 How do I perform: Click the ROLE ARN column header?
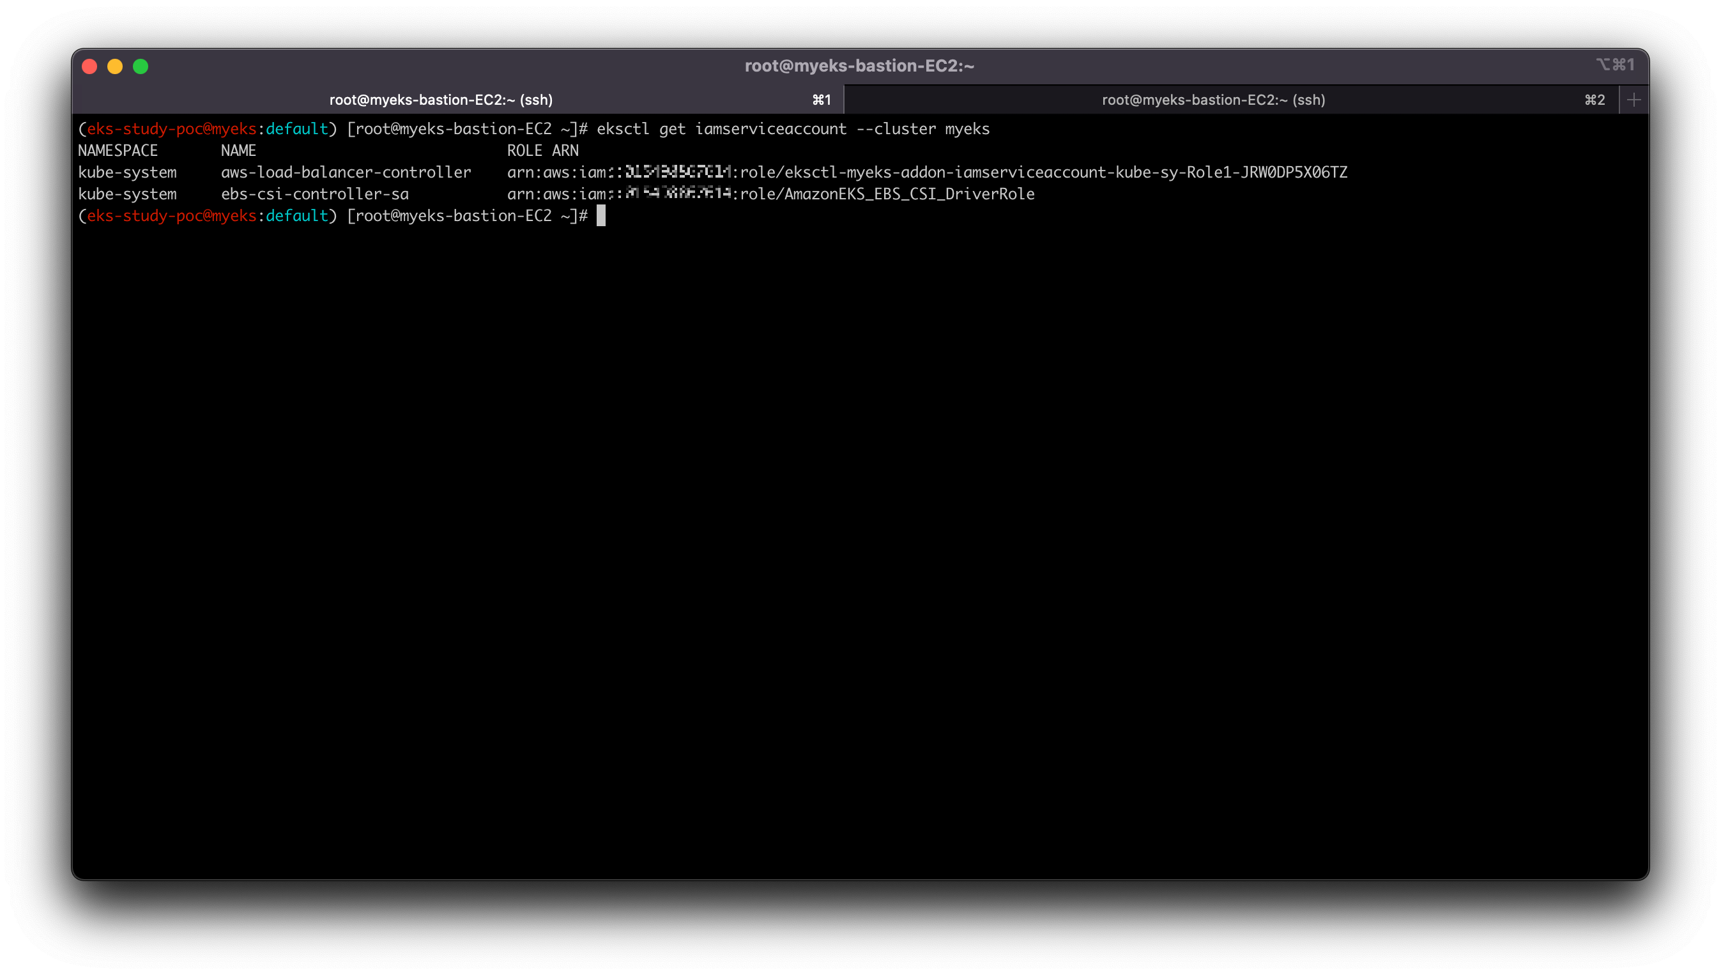tap(542, 151)
